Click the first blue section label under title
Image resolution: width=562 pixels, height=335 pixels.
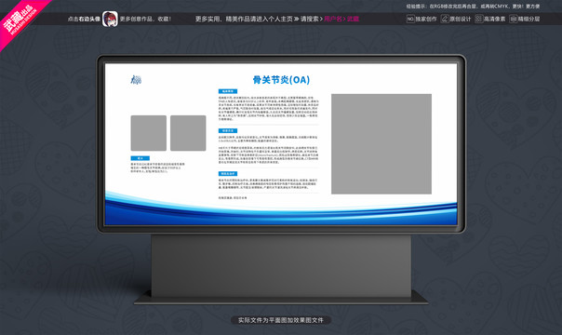pyautogui.click(x=228, y=91)
